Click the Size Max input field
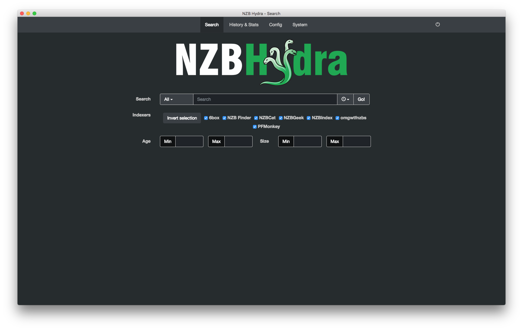 tap(357, 141)
